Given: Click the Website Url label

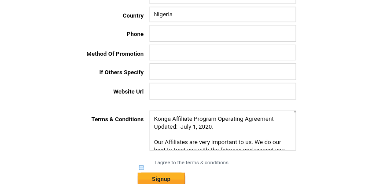Looking at the screenshot, I should [128, 92].
